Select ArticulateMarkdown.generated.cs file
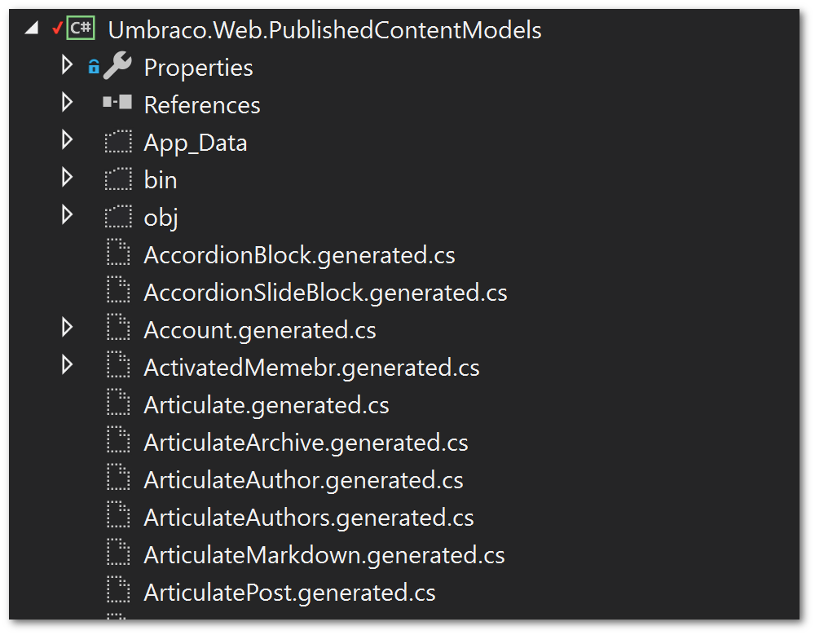This screenshot has width=815, height=635. [324, 555]
